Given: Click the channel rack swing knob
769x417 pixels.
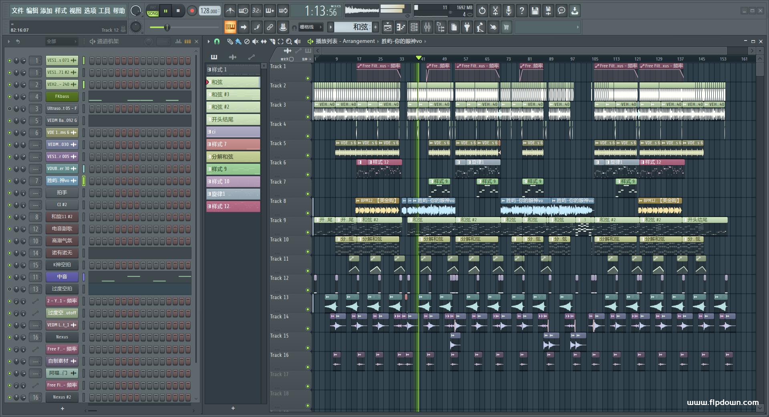Looking at the screenshot, I should coord(149,41).
